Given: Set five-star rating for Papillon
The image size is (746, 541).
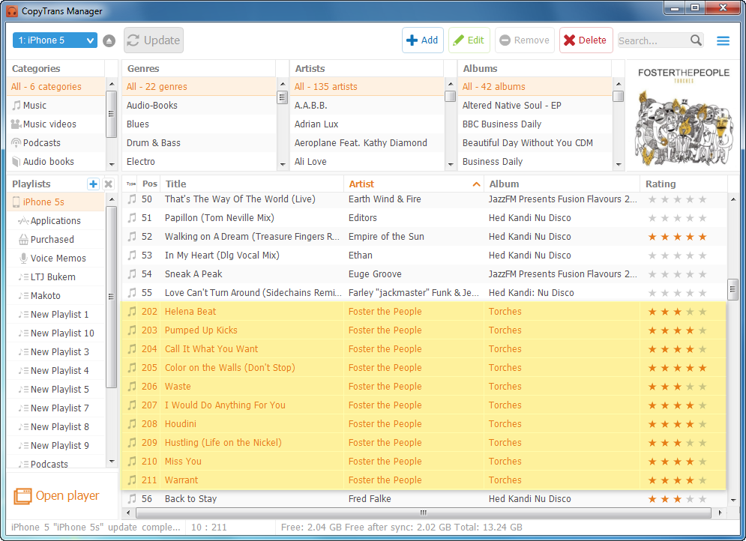Looking at the screenshot, I should point(703,218).
